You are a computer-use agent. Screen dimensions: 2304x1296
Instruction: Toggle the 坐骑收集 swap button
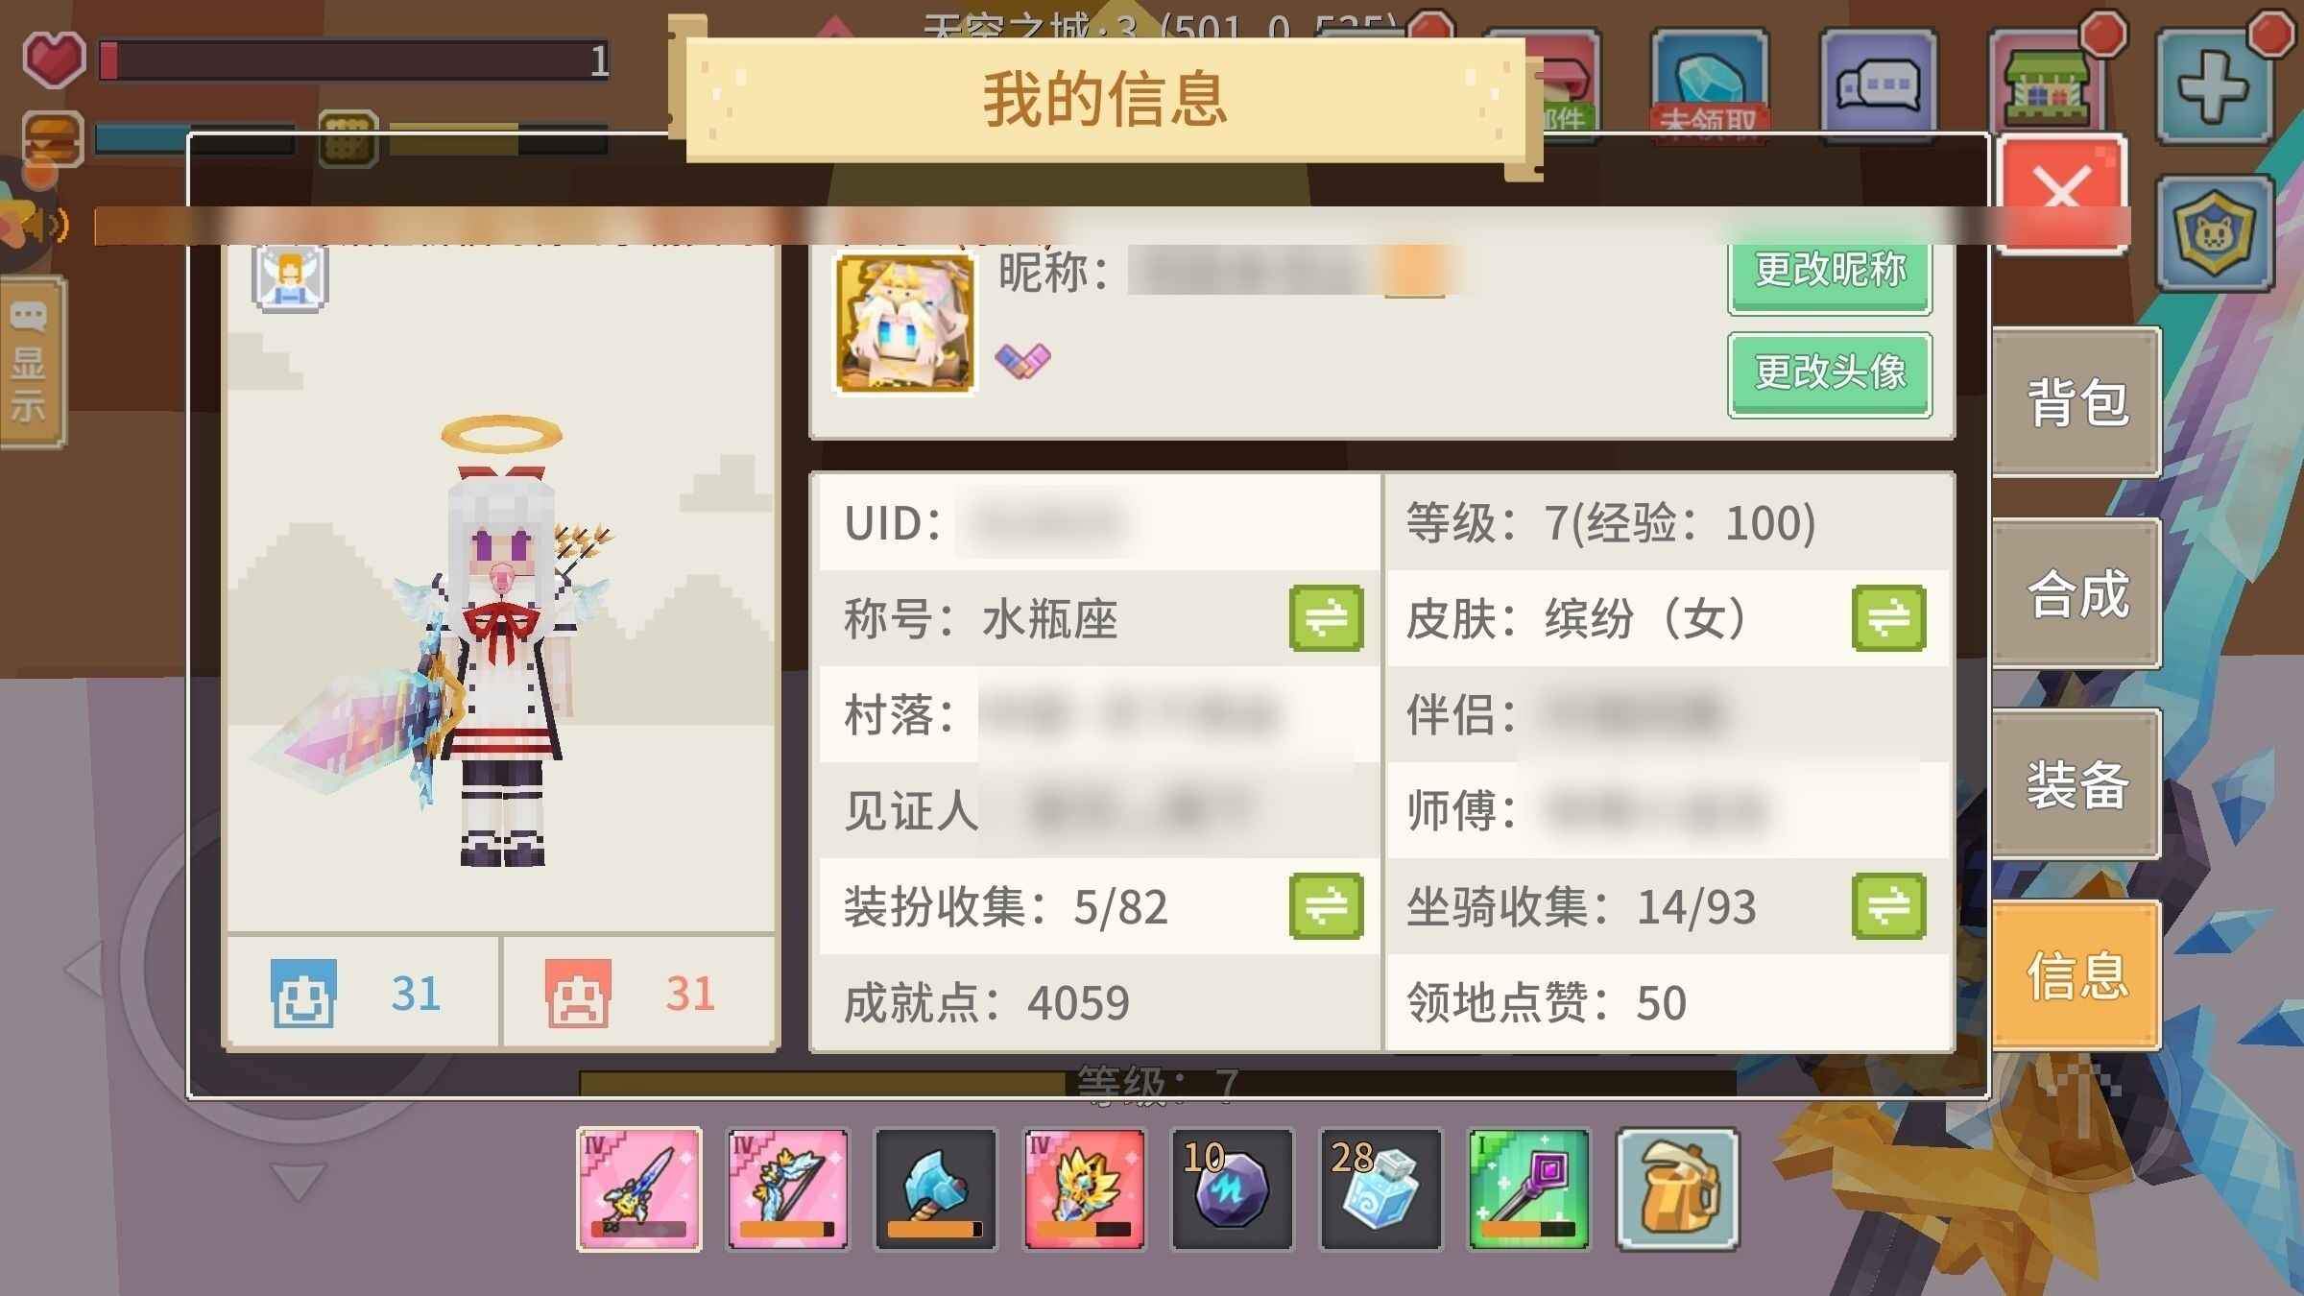1889,905
